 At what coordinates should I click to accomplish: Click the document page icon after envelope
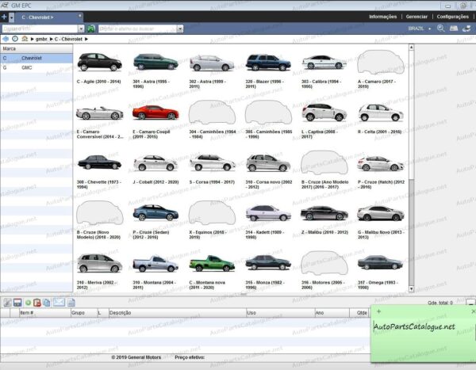[71, 303]
